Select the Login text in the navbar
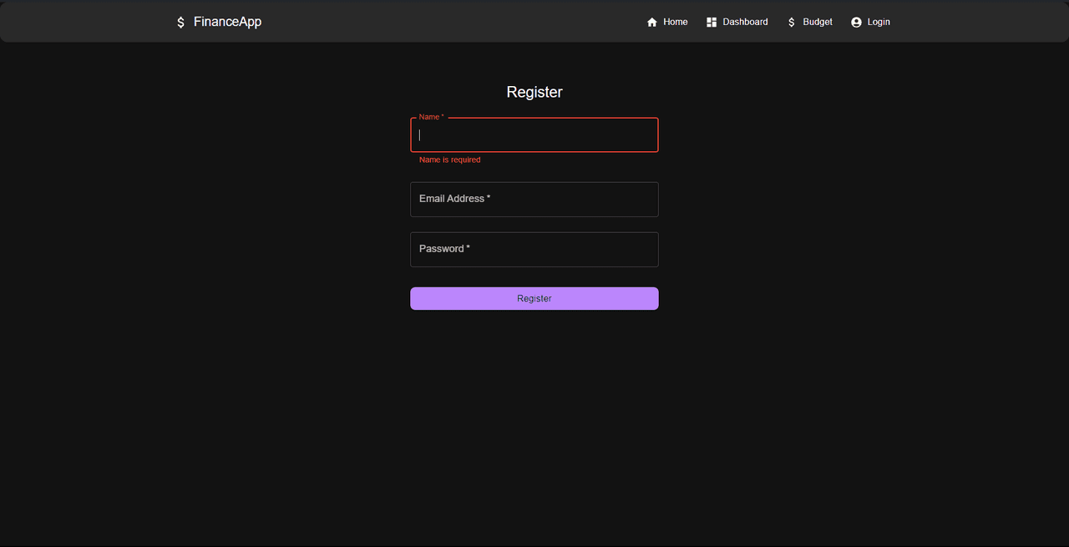Screen dimensions: 1069x547 click(879, 22)
